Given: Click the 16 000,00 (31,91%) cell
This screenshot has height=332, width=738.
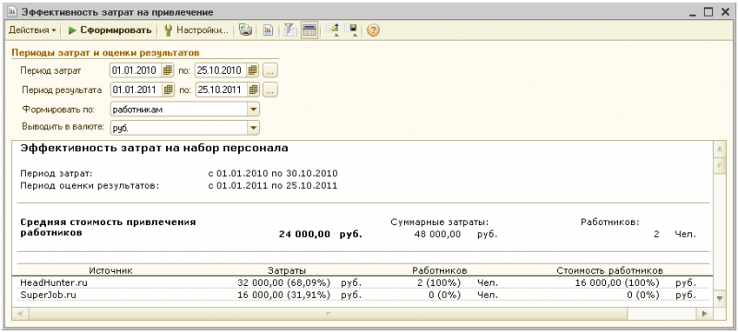Looking at the screenshot, I should coord(284,295).
